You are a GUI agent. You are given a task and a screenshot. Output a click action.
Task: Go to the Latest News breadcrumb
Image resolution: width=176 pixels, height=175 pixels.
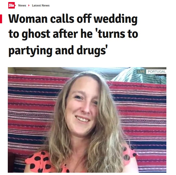41,5
